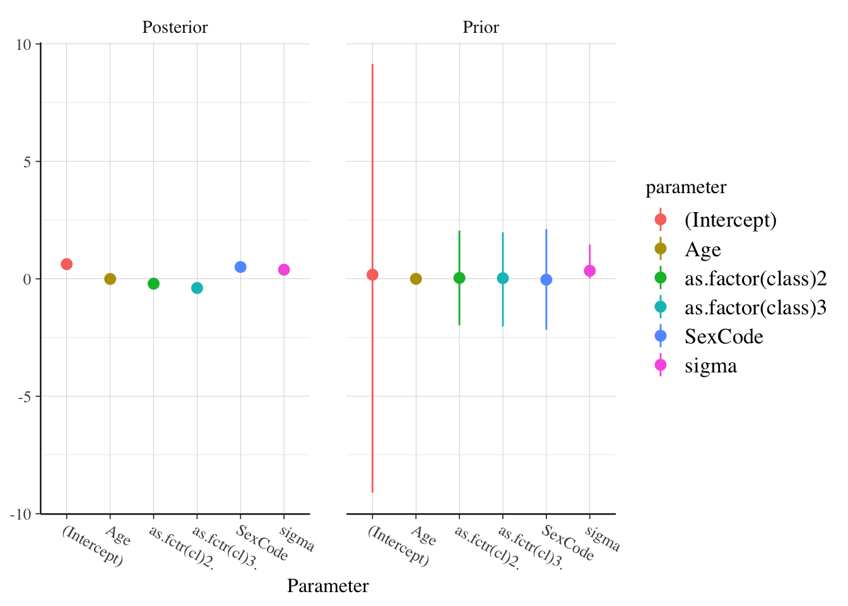Select the Prior panel title
The height and width of the screenshot is (606, 848).
pos(481,27)
